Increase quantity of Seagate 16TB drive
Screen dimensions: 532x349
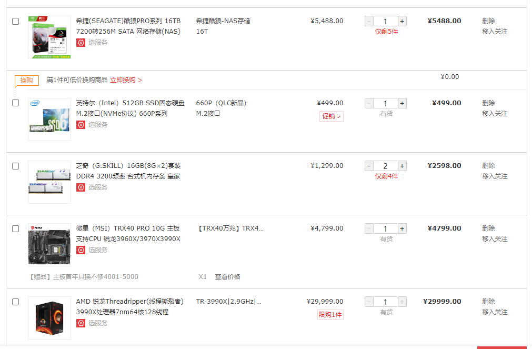[x=402, y=21]
